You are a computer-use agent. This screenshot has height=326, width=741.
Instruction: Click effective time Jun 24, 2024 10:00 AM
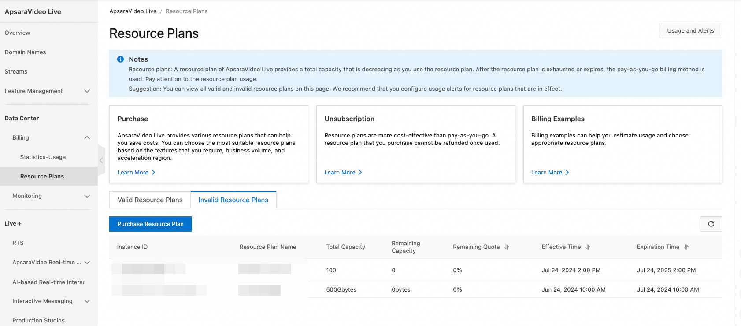[x=574, y=289]
